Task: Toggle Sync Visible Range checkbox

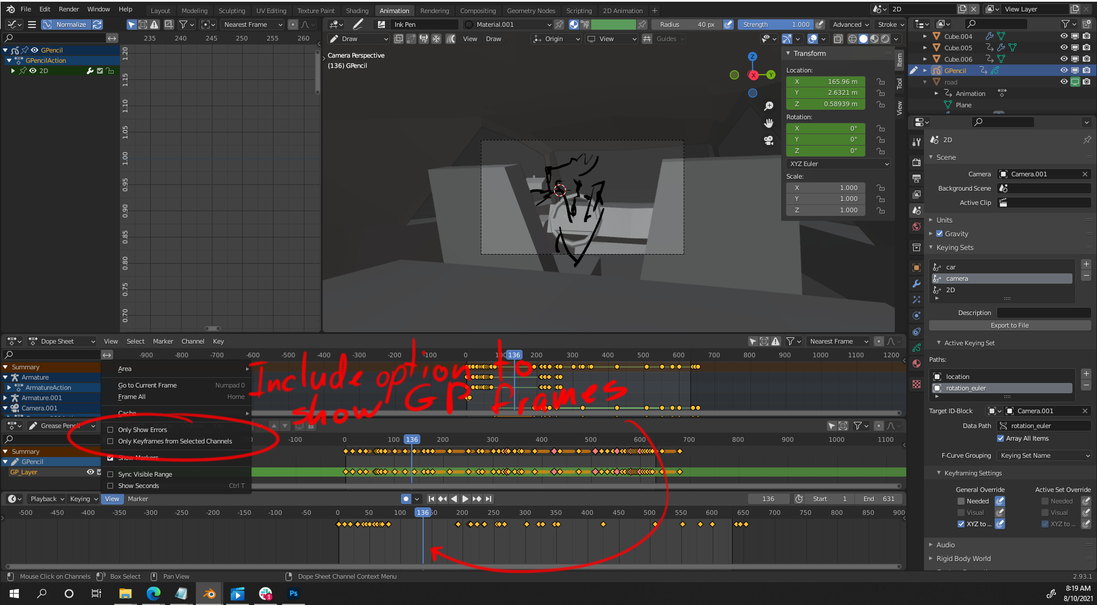Action: pos(111,474)
